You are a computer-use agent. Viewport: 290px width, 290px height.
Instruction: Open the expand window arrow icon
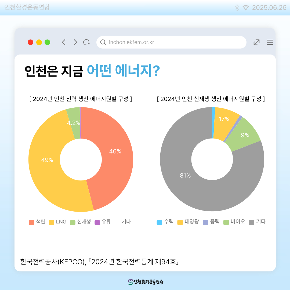256,42
